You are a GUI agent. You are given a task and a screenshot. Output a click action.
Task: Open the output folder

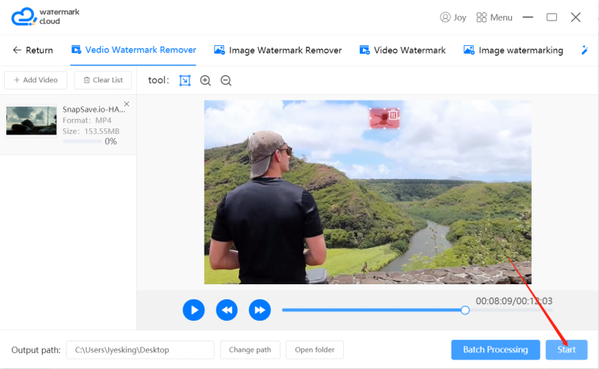315,350
